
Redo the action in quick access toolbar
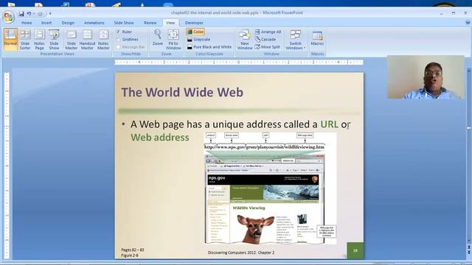click(x=40, y=14)
